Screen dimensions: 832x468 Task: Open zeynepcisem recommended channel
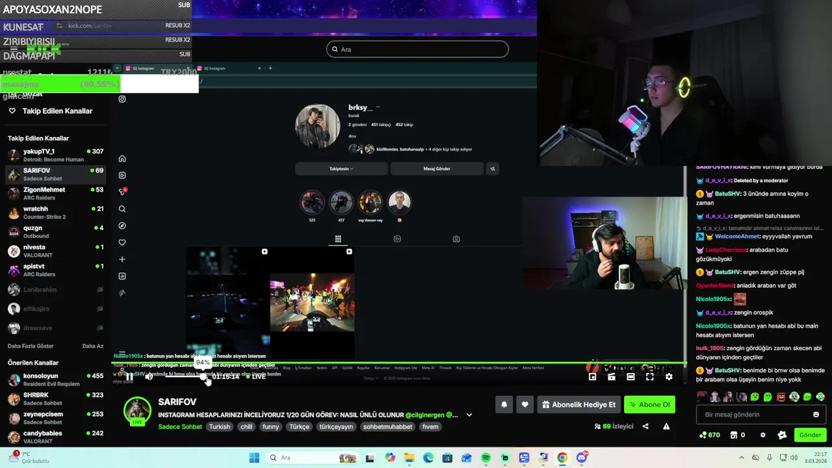(x=55, y=418)
